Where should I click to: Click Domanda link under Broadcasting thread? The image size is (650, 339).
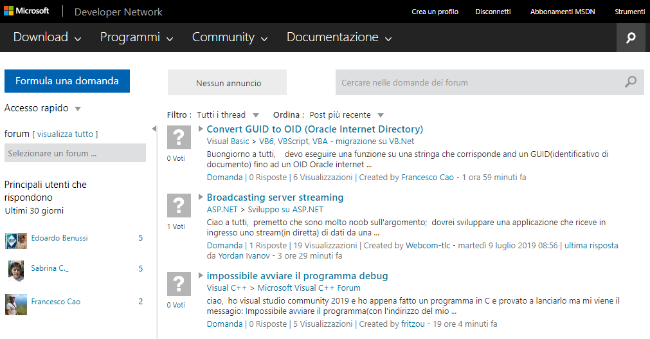(224, 245)
